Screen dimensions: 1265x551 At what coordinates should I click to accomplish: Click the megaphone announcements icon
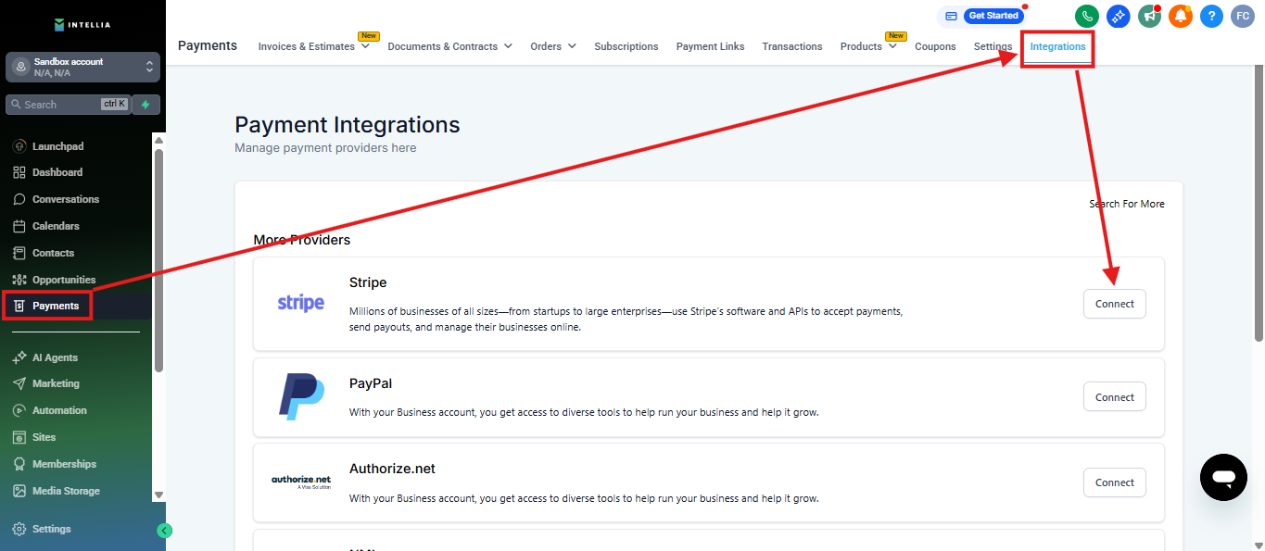pos(1149,16)
